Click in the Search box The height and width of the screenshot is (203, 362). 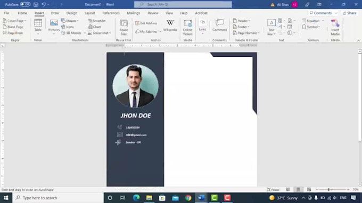pos(183,4)
